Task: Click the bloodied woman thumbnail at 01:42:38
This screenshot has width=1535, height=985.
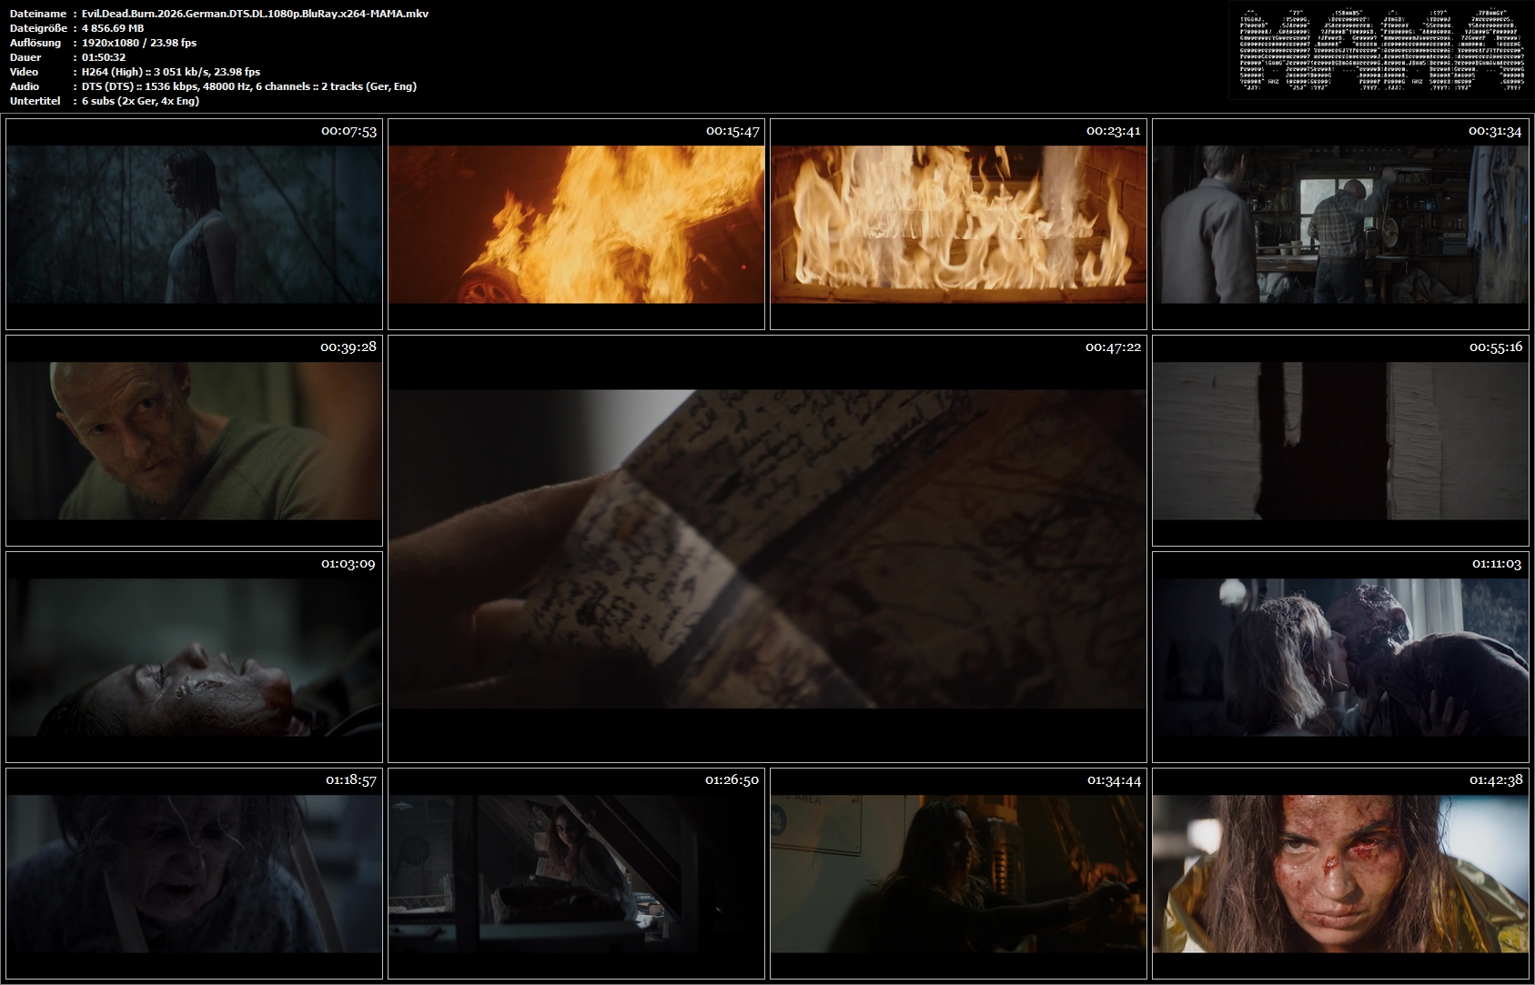Action: [1340, 874]
